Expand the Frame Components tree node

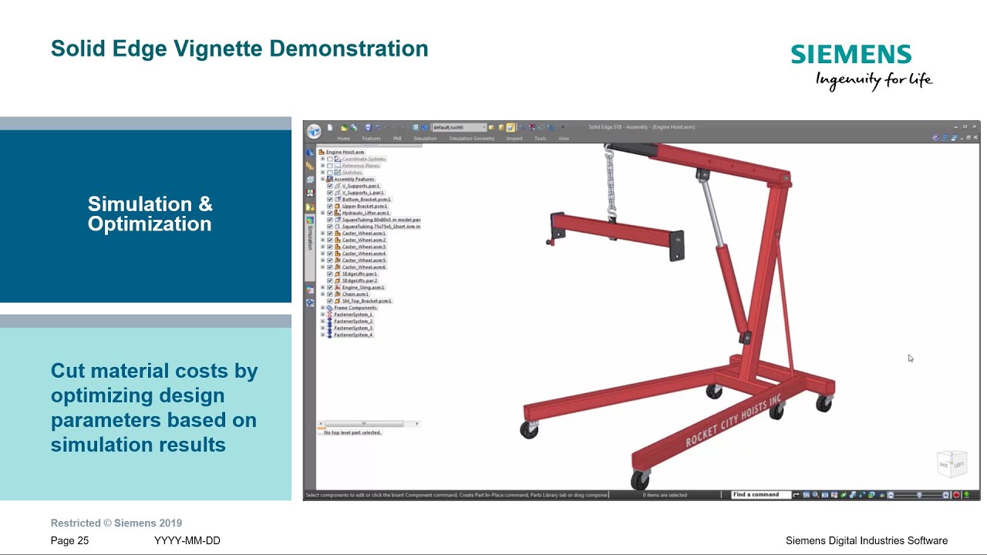click(322, 308)
